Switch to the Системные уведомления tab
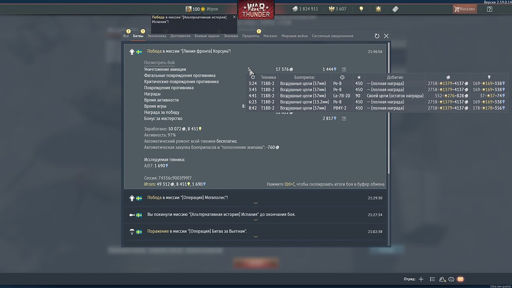This screenshot has height=288, width=512. click(x=332, y=36)
